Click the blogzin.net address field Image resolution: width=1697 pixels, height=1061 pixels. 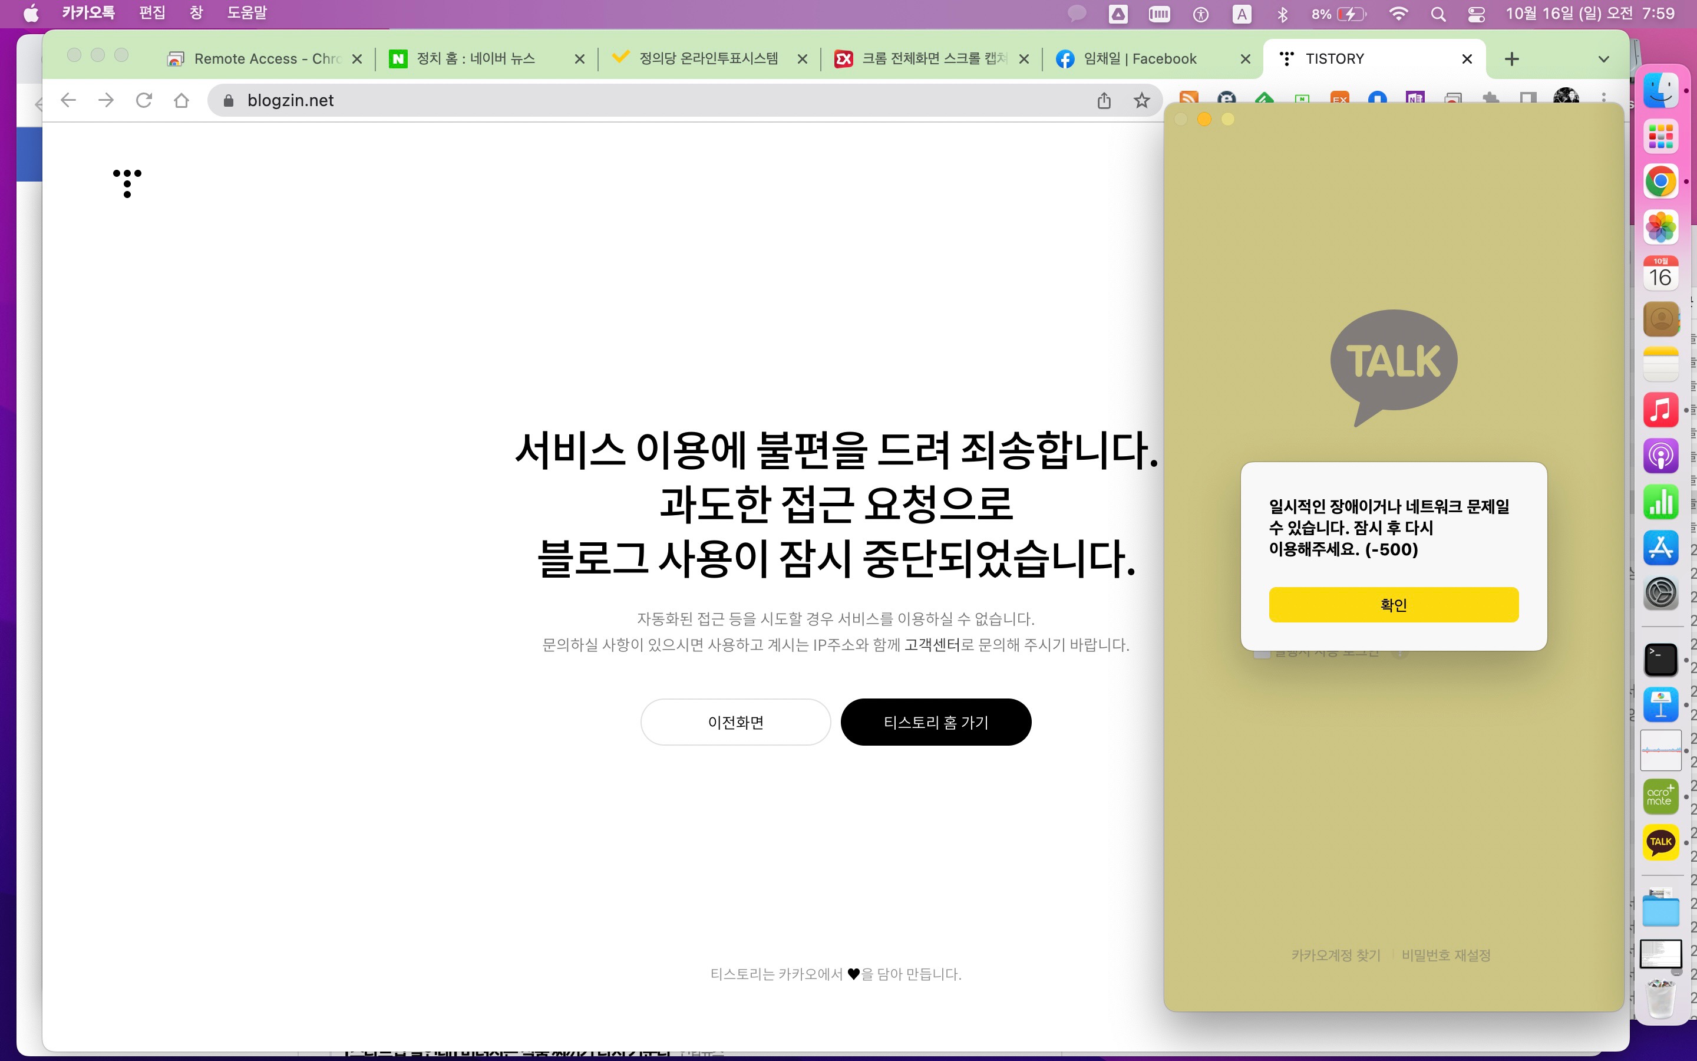pyautogui.click(x=631, y=100)
